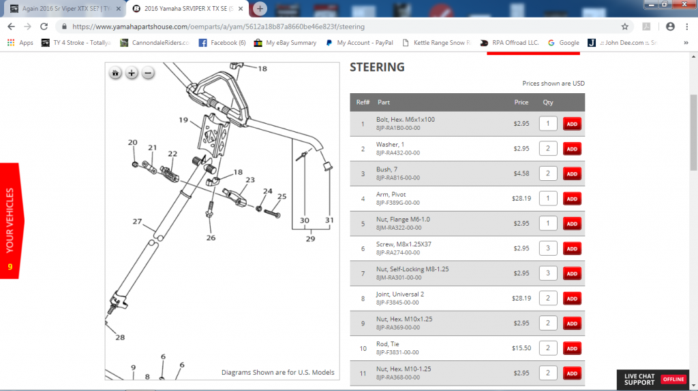Open the Apps bookmark shortcut

20,43
